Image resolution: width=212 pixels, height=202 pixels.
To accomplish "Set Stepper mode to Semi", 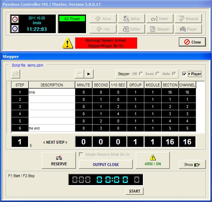I will (157, 74).
